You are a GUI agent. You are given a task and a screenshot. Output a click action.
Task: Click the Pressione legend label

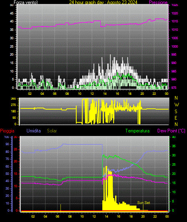(x=158, y=2)
